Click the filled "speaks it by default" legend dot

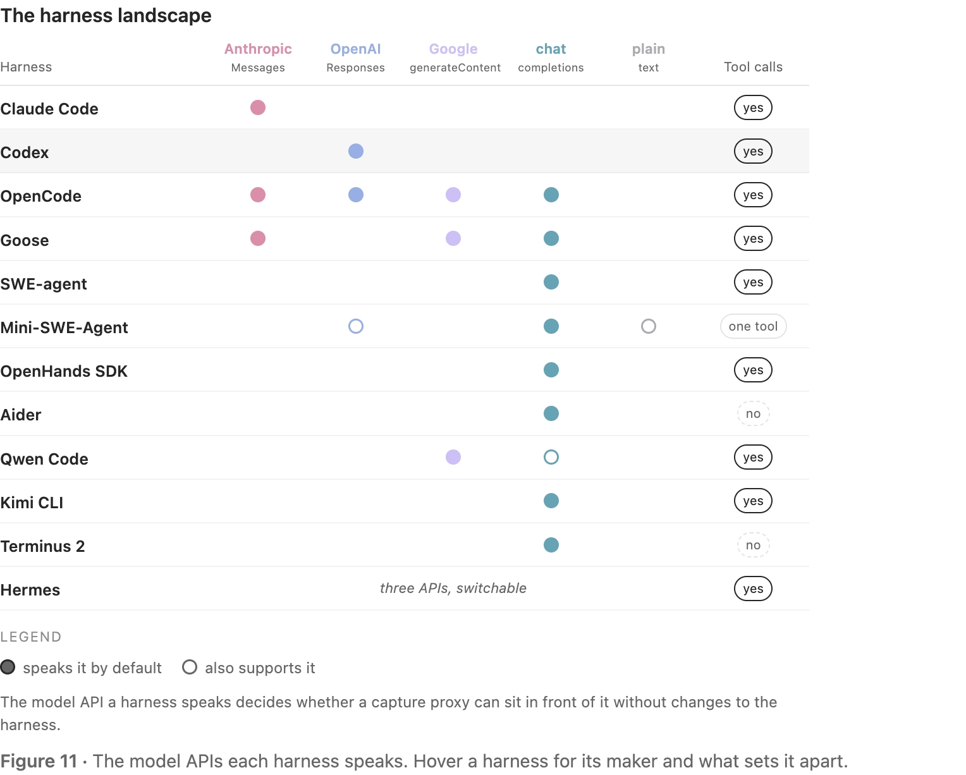tap(8, 667)
